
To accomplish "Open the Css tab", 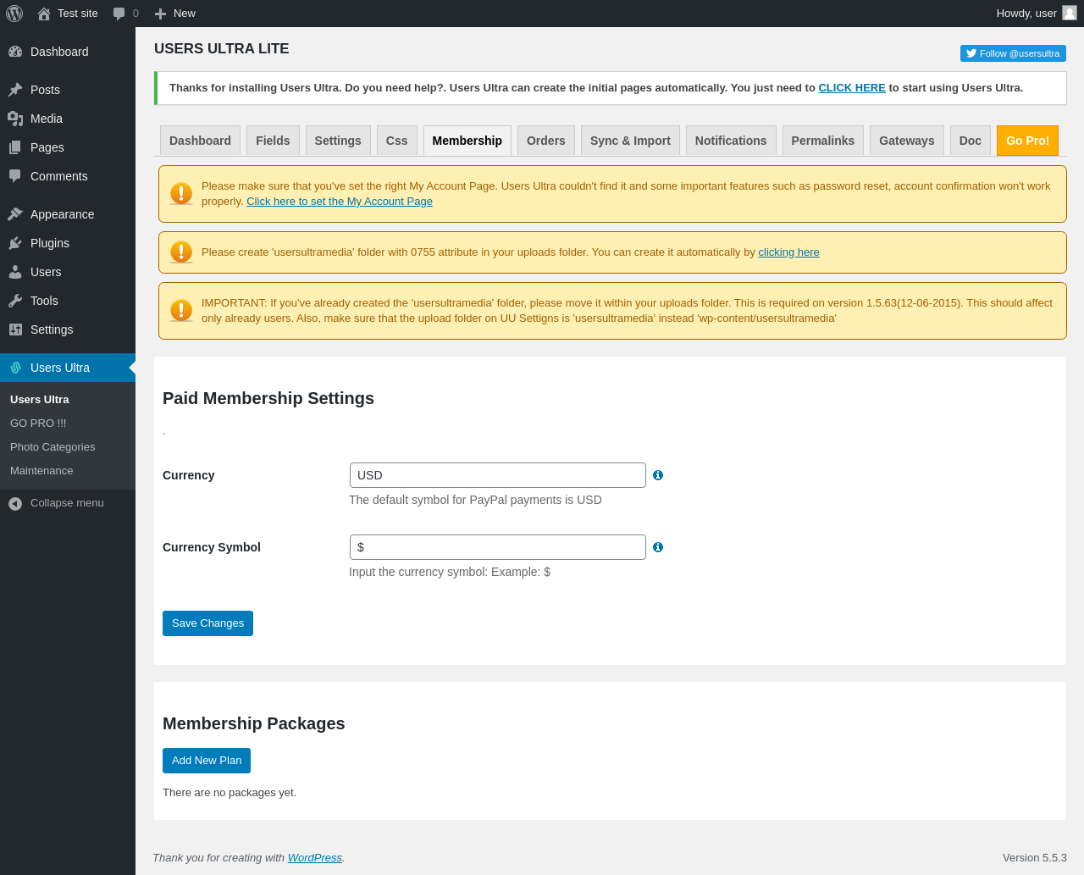I will [x=397, y=141].
